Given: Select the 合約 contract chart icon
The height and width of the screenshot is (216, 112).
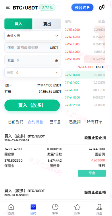Looking at the screenshot, I should [x=33, y=207].
